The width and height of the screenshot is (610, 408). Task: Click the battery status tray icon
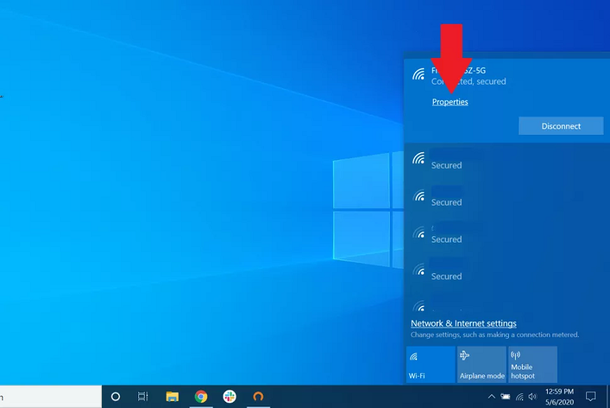[x=505, y=397]
